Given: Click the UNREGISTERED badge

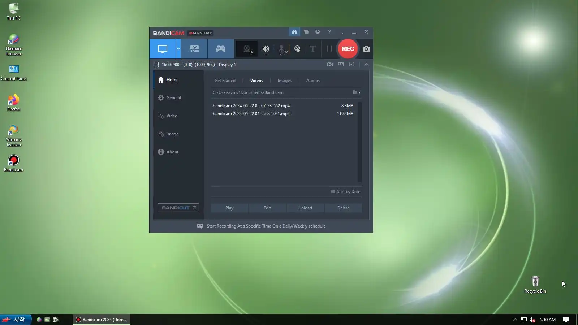Looking at the screenshot, I should click(x=200, y=33).
